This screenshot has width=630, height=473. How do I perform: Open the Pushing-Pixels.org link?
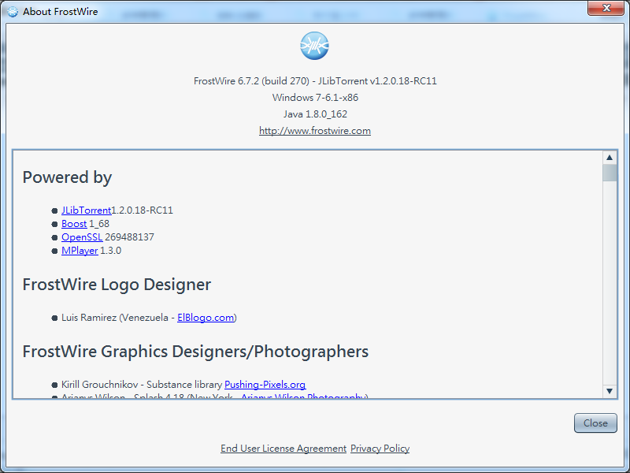[x=265, y=385]
